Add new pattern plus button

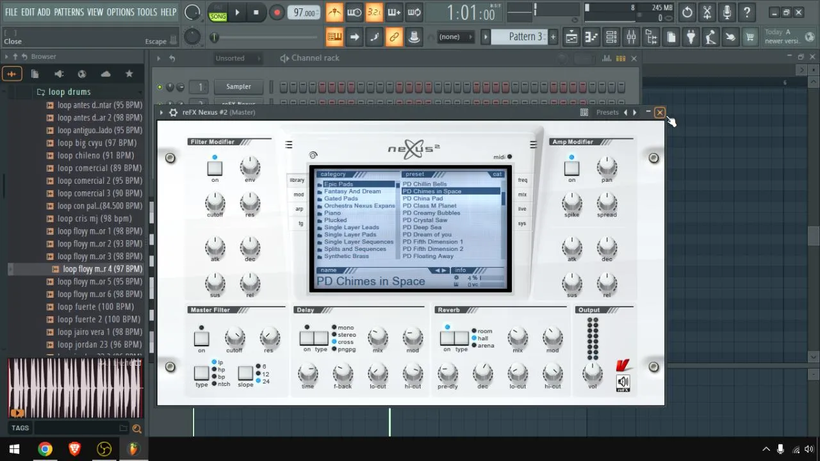[553, 36]
